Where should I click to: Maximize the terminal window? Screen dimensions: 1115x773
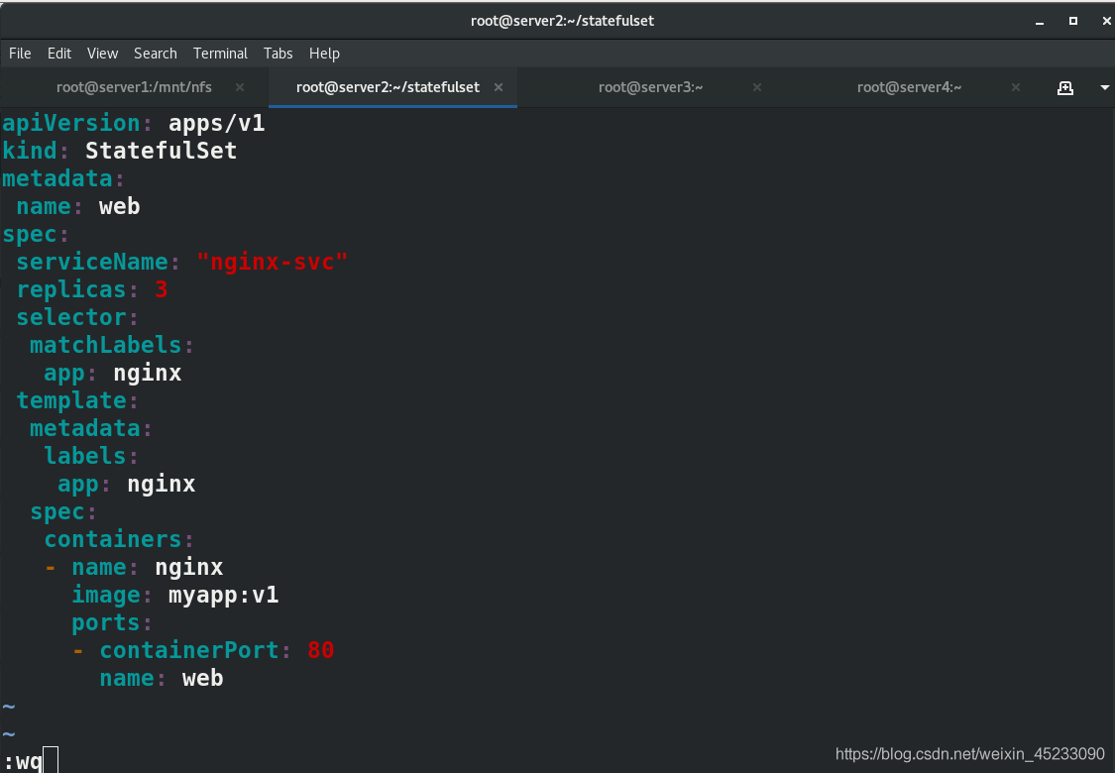[x=1073, y=22]
